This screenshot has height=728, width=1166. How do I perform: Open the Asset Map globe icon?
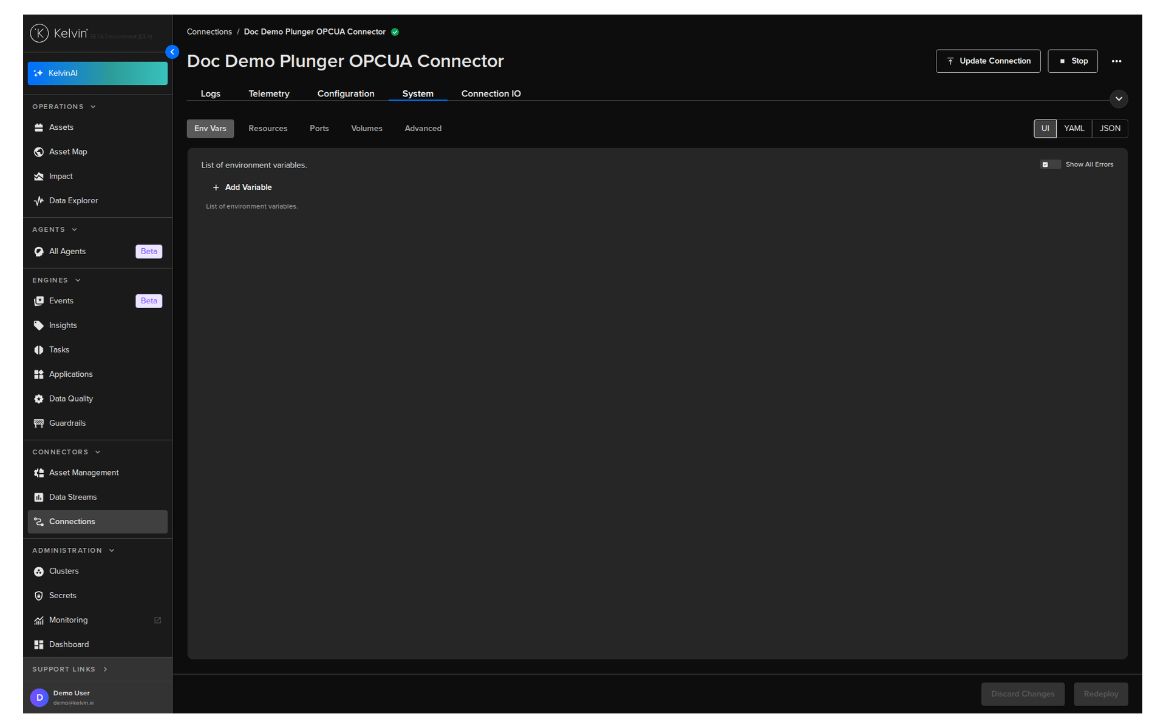[39, 152]
